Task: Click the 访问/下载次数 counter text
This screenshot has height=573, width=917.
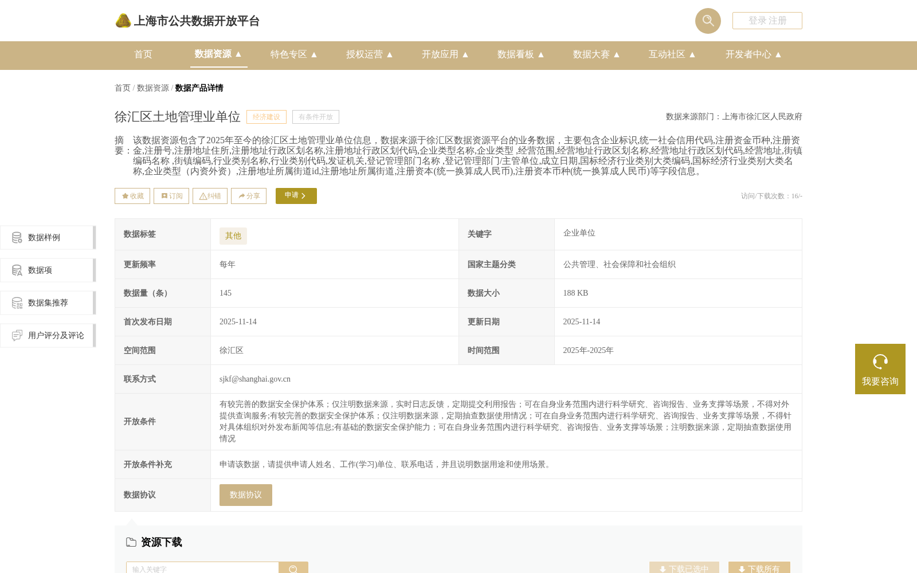Action: 771,196
